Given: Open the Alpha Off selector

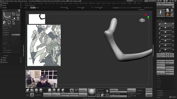Looking at the screenshot, I should click(x=98, y=95).
